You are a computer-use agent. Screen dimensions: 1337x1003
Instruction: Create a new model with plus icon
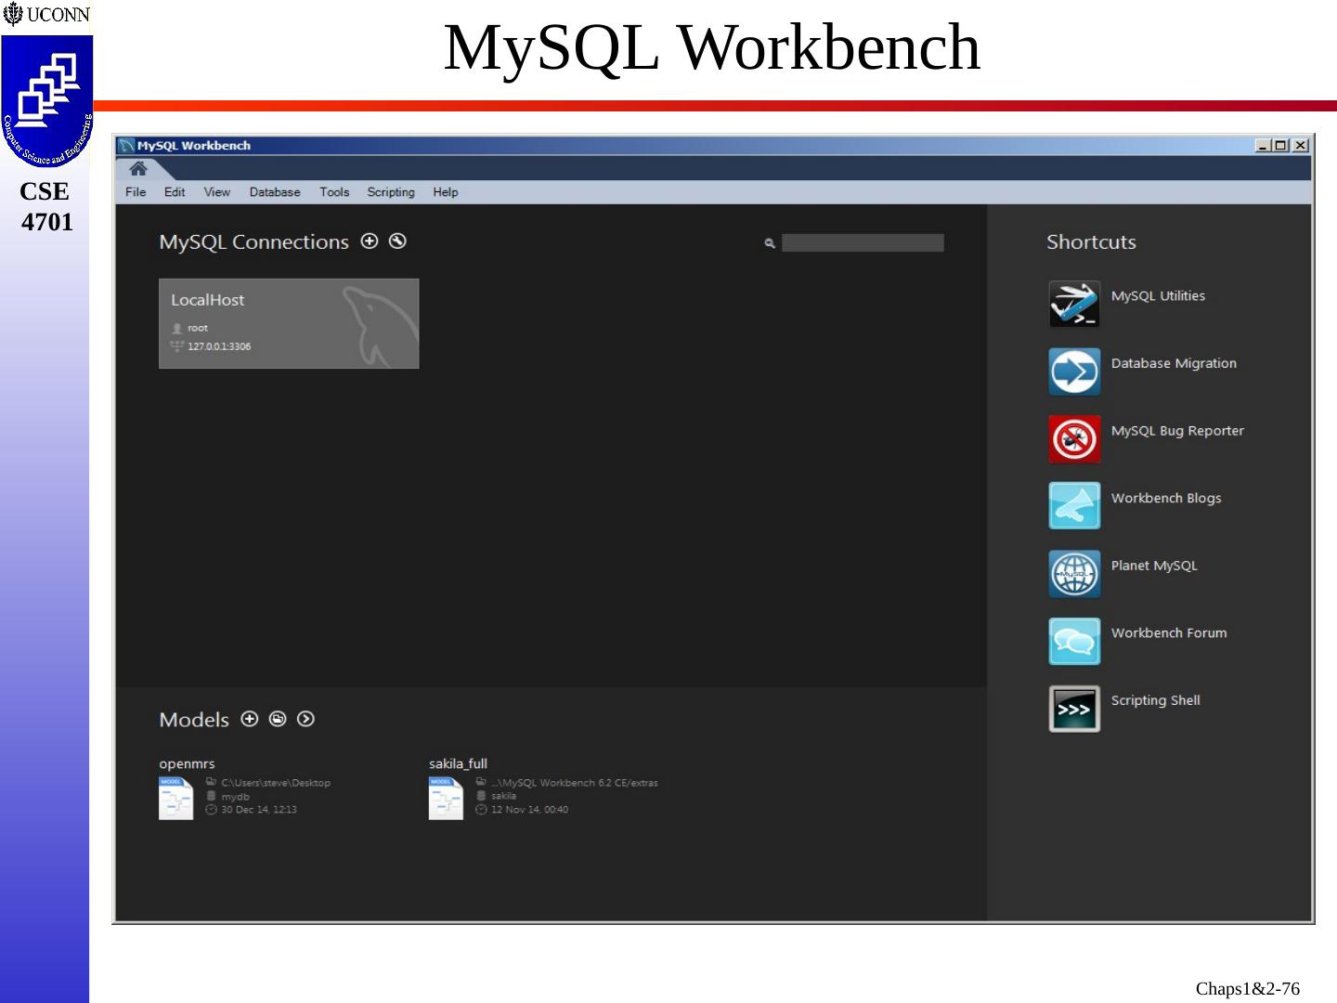tap(249, 719)
